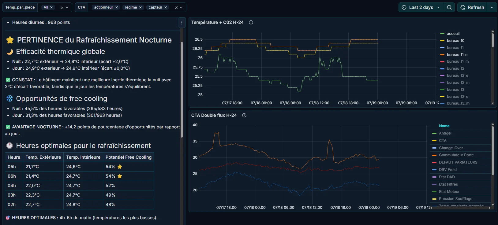Click the zoom out time range icon

click(x=449, y=7)
